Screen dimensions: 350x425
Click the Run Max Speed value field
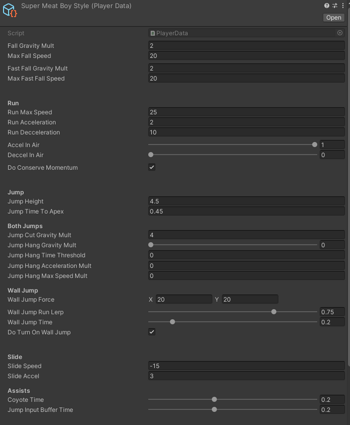click(246, 112)
